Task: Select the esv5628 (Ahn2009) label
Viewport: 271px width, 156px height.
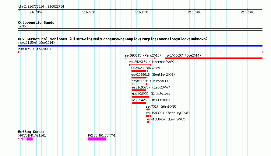Action: [x=146, y=68]
